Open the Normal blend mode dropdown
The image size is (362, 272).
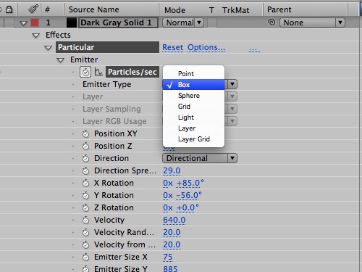183,22
